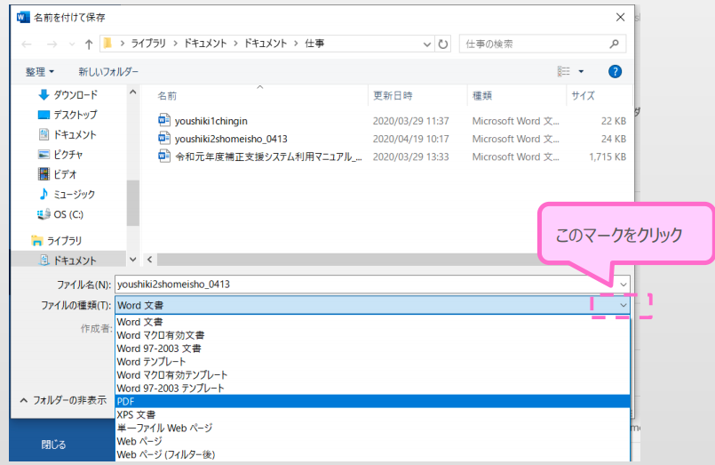Sort by 更新日時 column header

393,96
